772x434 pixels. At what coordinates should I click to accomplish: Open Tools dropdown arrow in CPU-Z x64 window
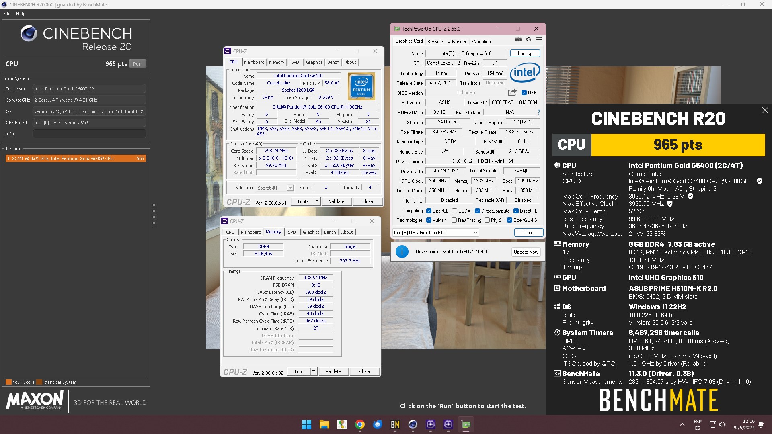pos(317,201)
